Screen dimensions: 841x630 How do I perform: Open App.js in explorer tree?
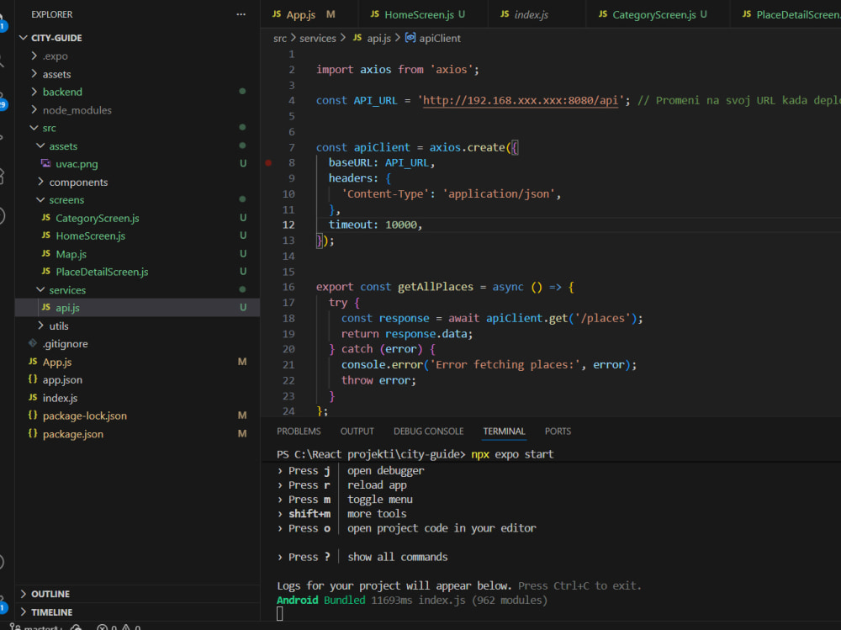[57, 362]
